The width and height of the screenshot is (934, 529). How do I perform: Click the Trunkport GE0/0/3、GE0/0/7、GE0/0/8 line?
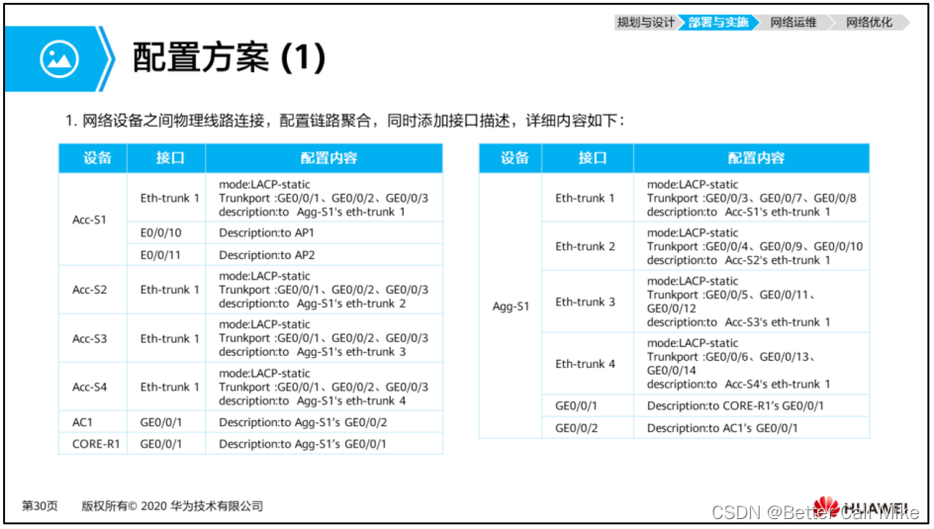[x=752, y=198]
